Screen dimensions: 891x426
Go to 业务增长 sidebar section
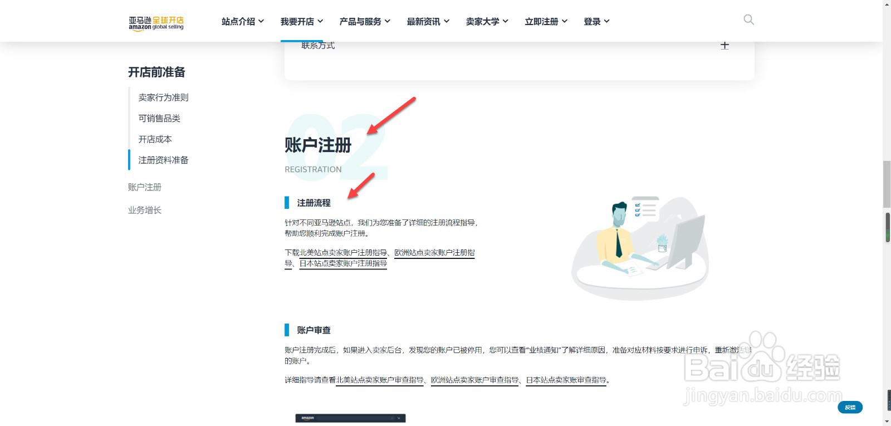[145, 210]
